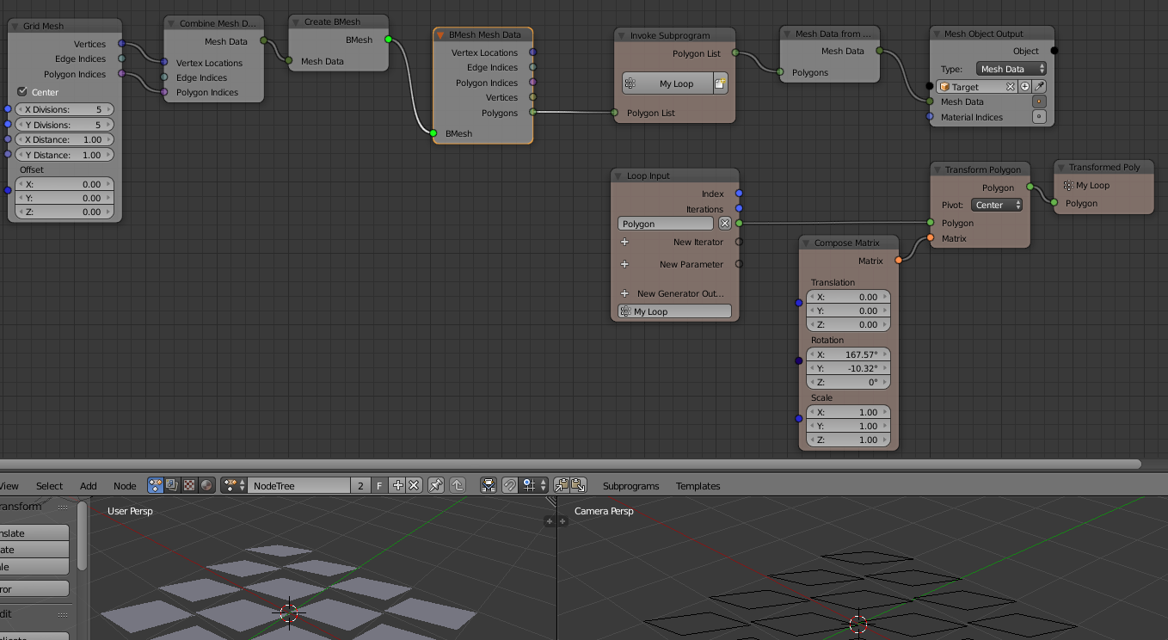Open the Type dropdown showing Mesh Data
The width and height of the screenshot is (1168, 640).
tap(1011, 69)
